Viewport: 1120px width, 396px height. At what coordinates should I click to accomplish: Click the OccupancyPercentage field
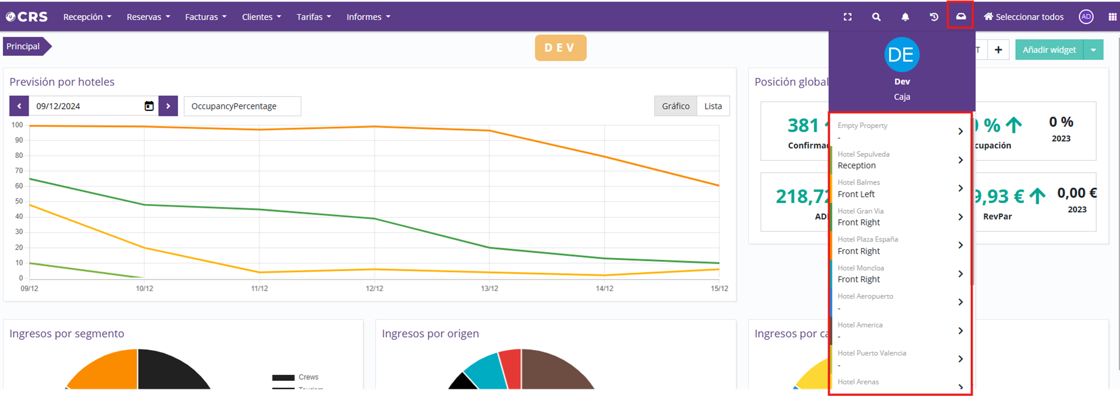(242, 106)
